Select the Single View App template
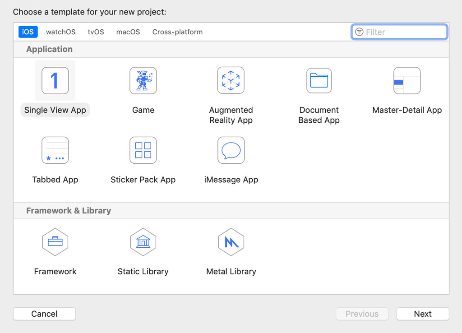Viewport: 462px width, 333px height. point(55,80)
